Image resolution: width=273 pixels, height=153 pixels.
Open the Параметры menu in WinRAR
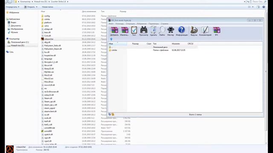154,24
